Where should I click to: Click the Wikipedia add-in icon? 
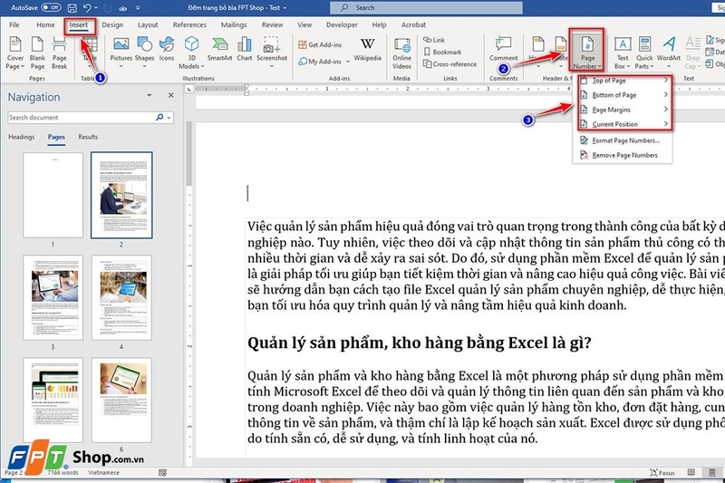[x=368, y=50]
